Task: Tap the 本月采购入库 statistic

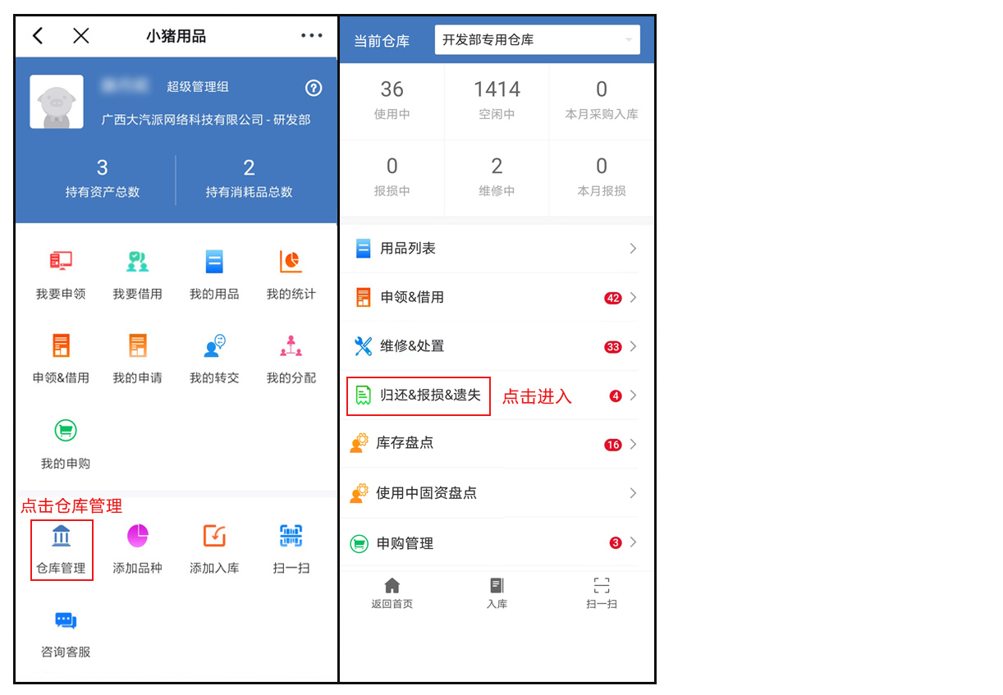Action: [x=602, y=100]
